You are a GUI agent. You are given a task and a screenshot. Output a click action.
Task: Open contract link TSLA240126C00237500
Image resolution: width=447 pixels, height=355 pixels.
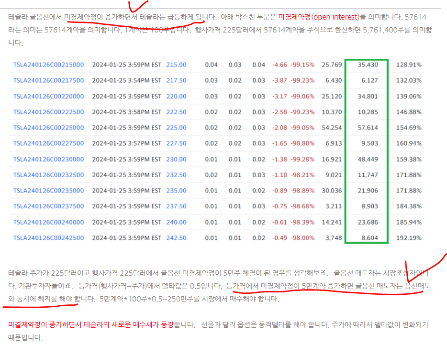(x=49, y=206)
